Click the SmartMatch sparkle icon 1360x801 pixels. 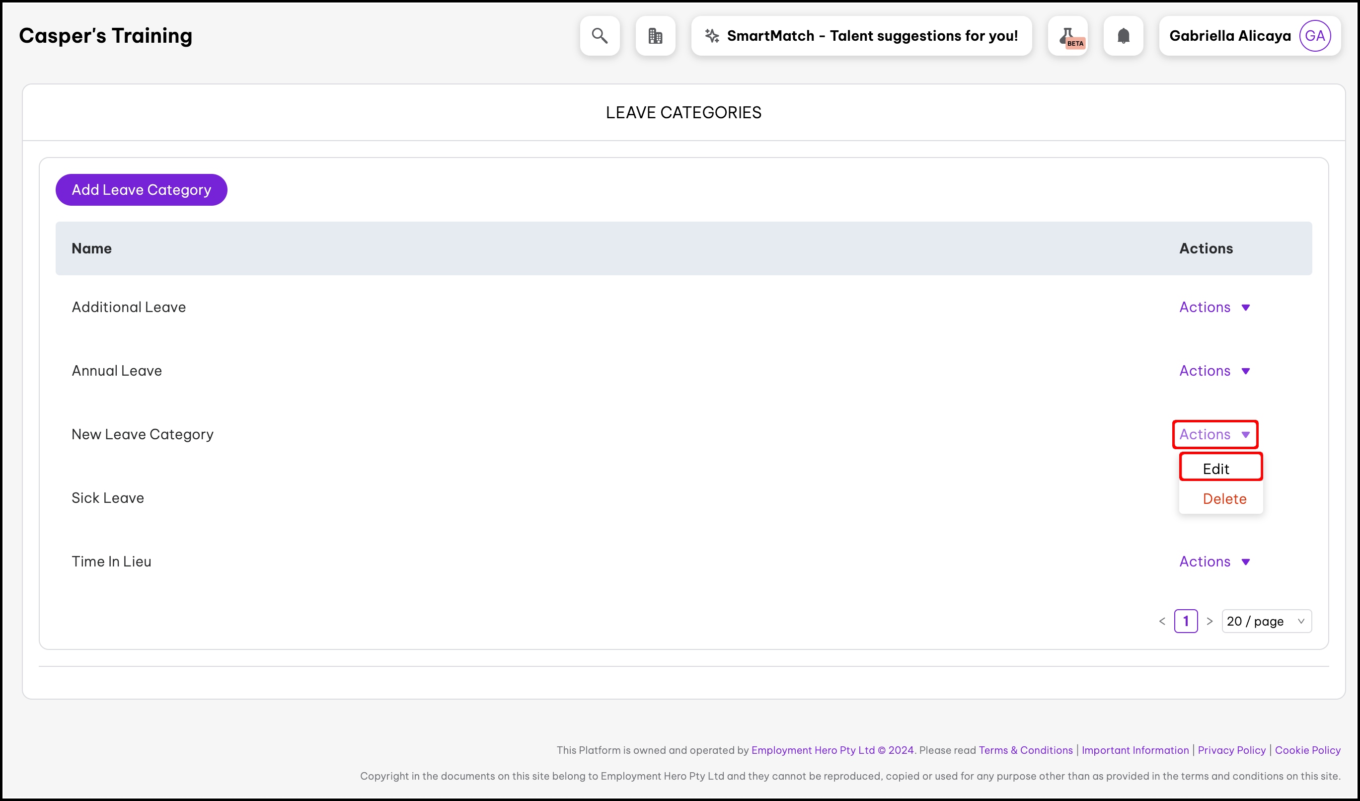click(712, 36)
